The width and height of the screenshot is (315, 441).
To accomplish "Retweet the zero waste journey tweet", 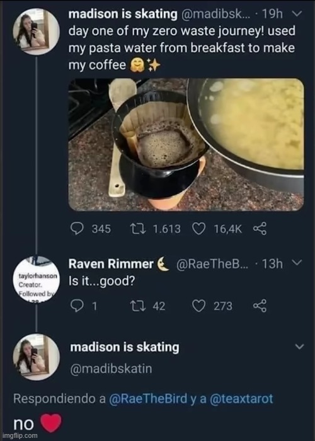I will [x=138, y=229].
